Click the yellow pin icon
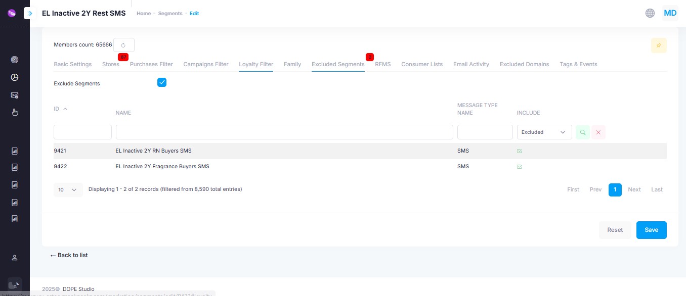The width and height of the screenshot is (686, 296). coord(659,45)
